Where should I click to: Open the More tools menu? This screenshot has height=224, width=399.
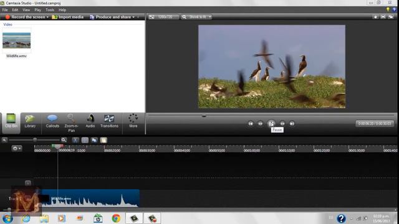(x=133, y=121)
